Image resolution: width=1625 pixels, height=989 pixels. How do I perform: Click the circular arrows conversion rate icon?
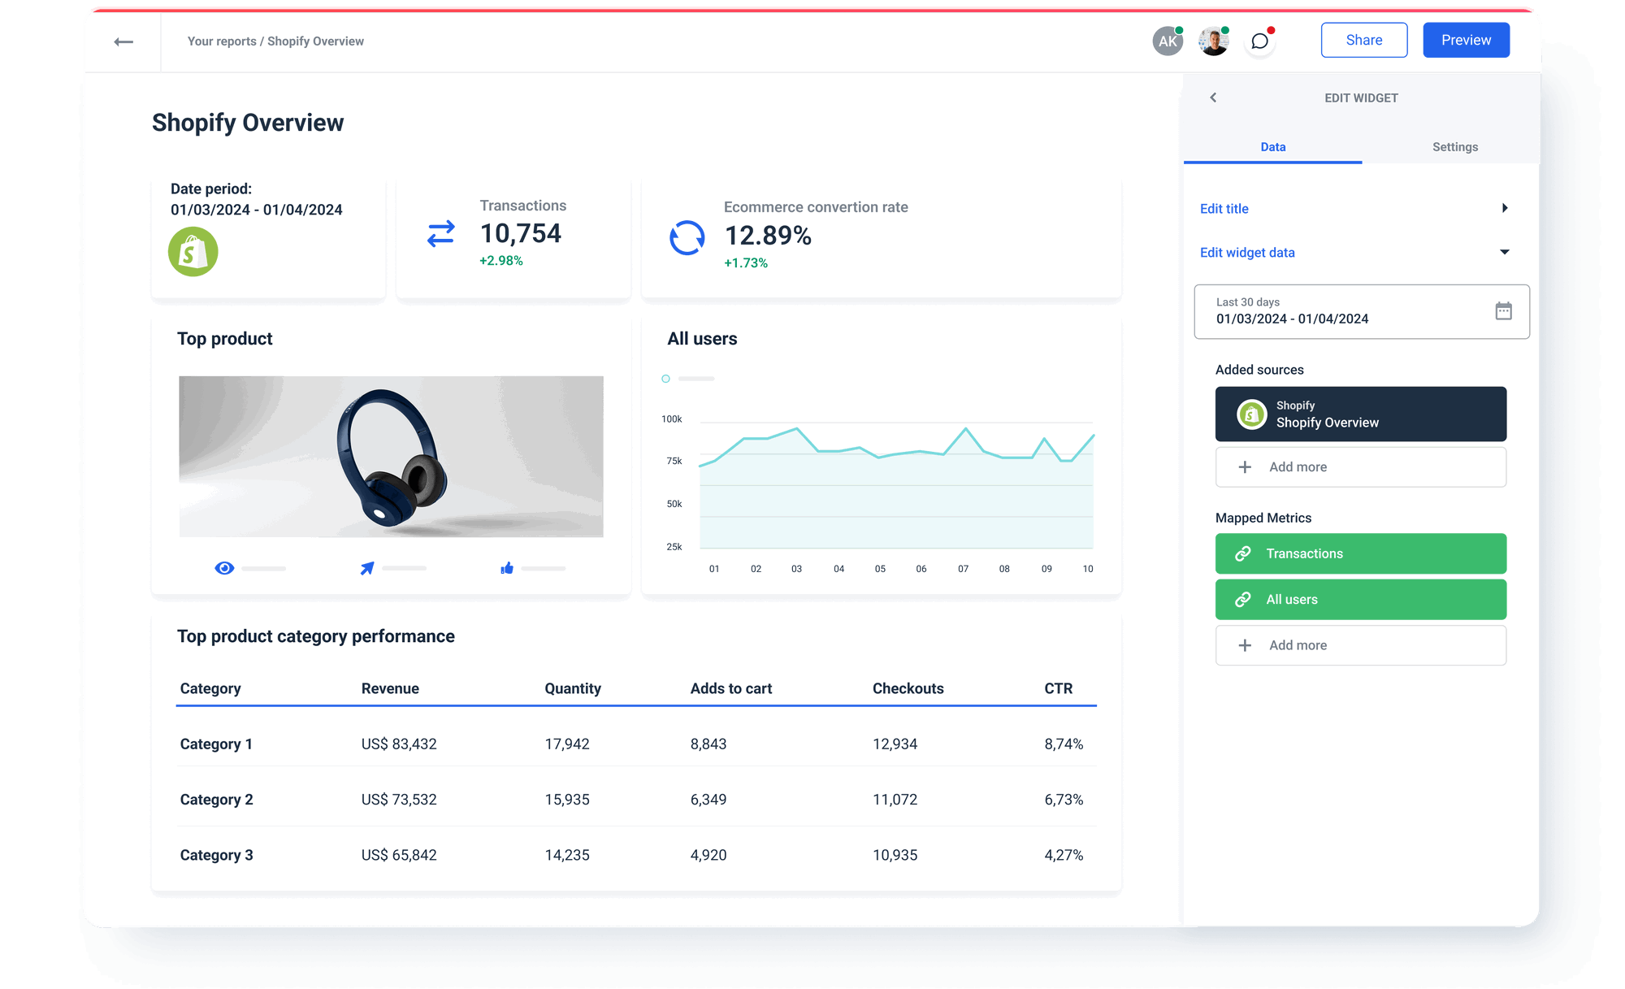(x=687, y=237)
